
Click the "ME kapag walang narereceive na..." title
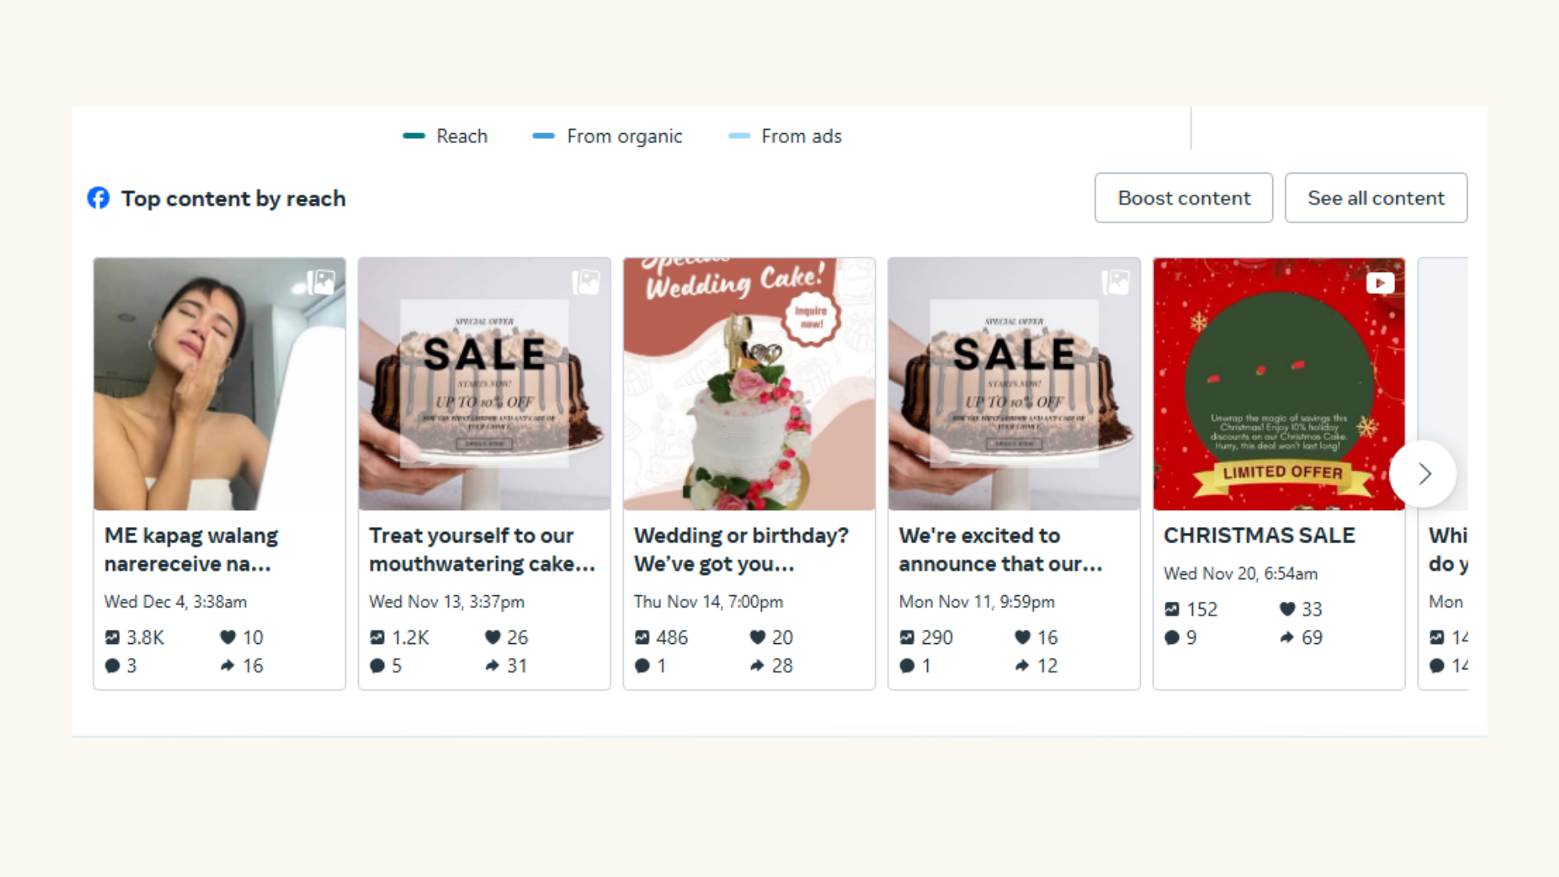click(x=192, y=550)
